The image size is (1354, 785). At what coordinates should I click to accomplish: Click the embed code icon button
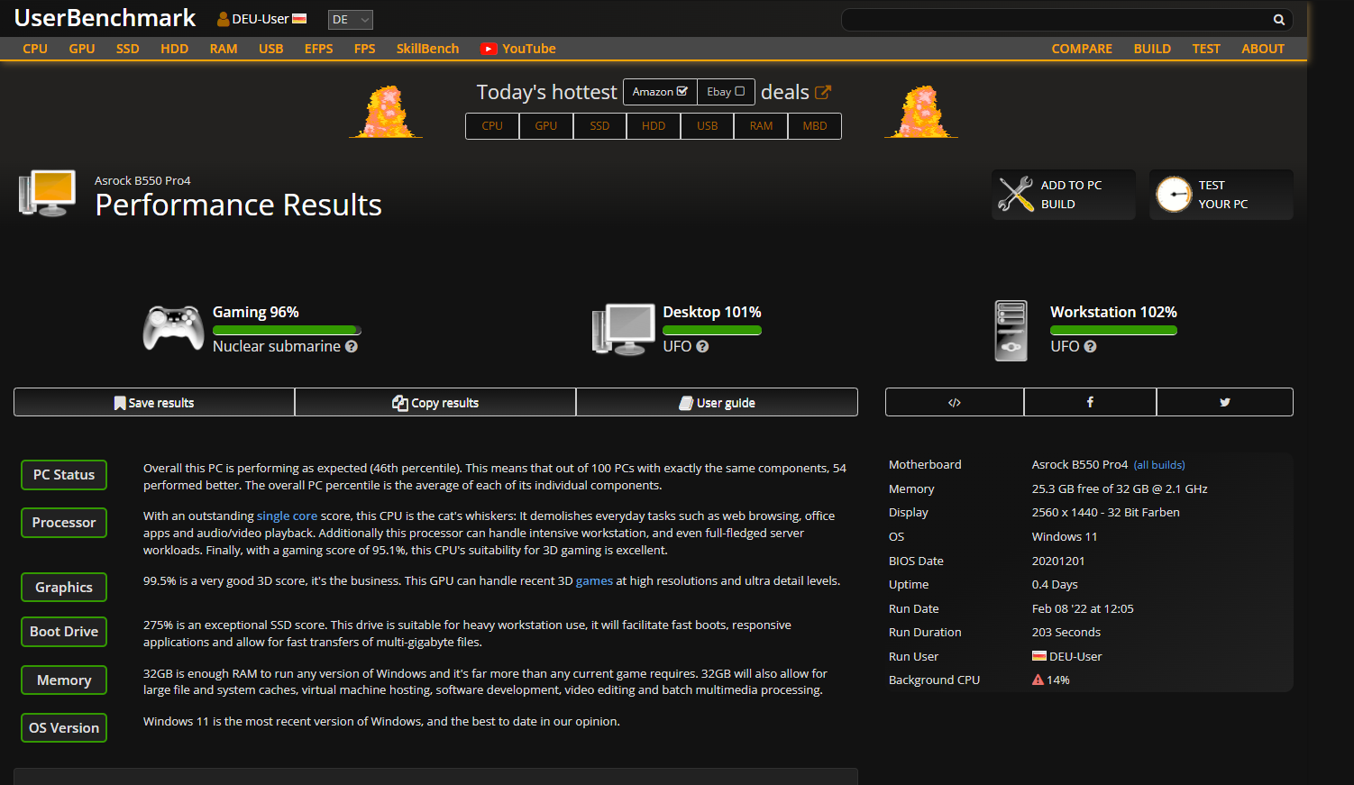[955, 402]
